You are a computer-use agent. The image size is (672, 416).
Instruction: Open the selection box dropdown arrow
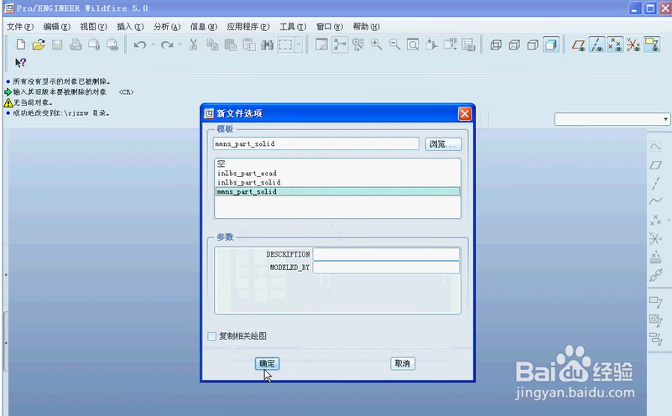click(299, 44)
